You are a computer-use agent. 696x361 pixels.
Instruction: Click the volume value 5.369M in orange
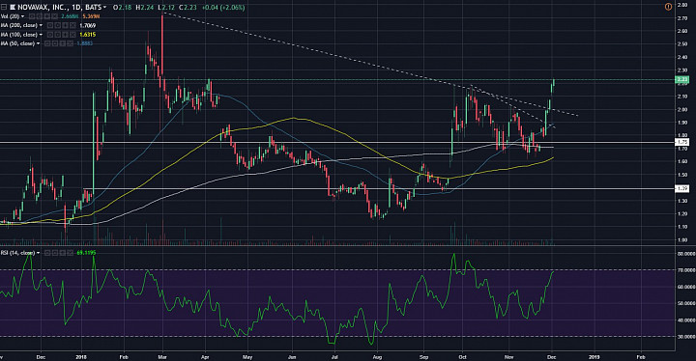point(91,16)
